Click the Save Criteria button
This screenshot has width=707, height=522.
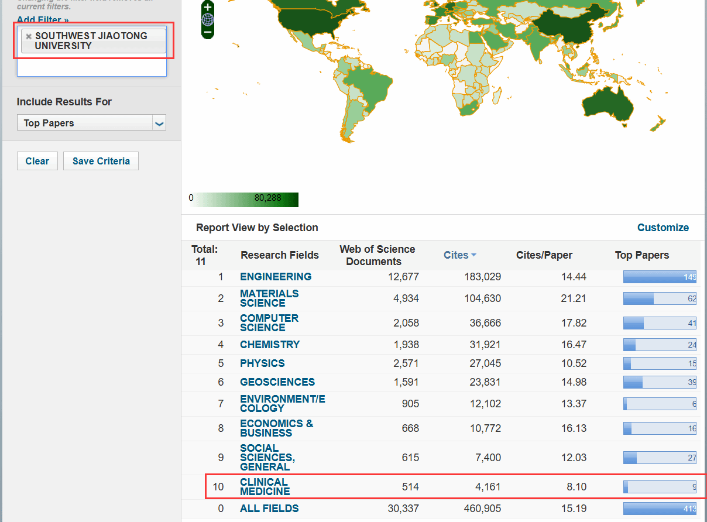101,162
